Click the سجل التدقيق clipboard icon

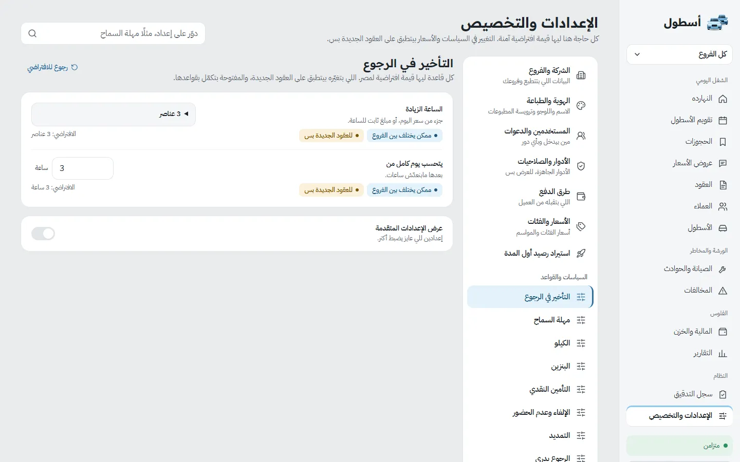(x=723, y=394)
